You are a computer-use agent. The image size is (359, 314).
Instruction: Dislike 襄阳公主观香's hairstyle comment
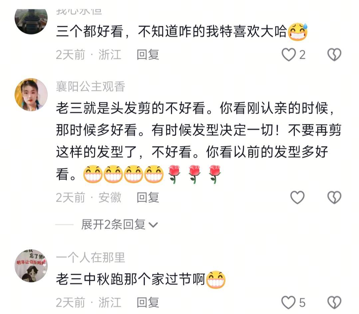point(334,197)
